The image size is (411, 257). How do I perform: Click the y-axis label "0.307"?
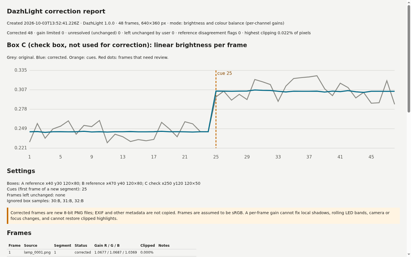click(x=21, y=90)
